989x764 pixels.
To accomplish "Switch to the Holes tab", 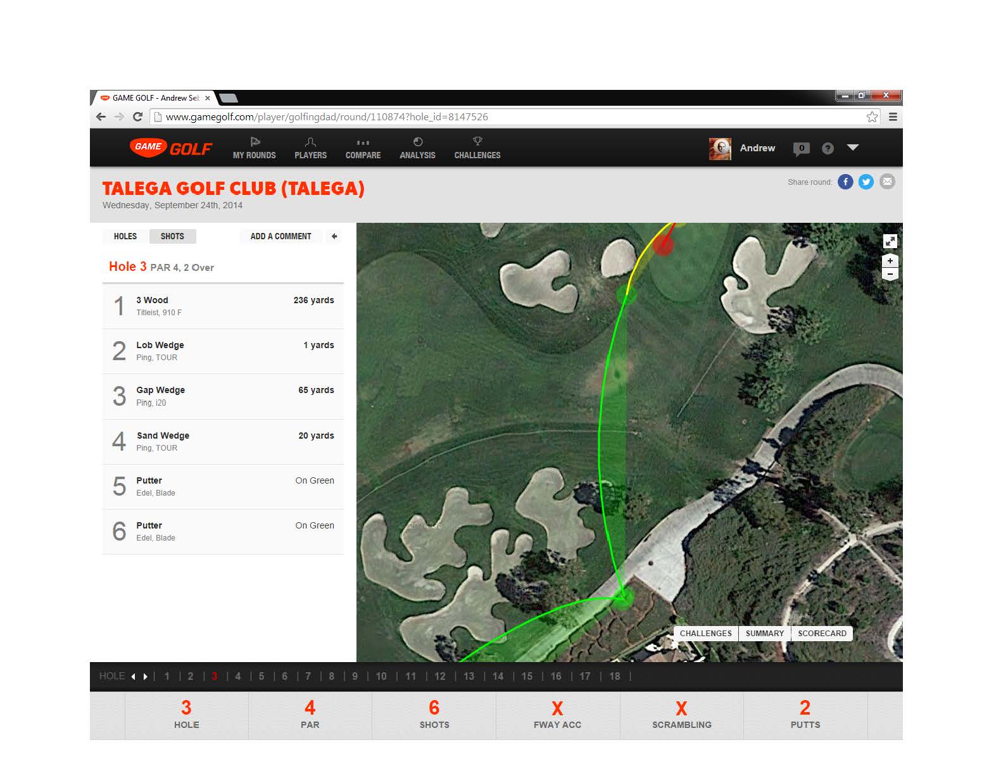I will [125, 236].
